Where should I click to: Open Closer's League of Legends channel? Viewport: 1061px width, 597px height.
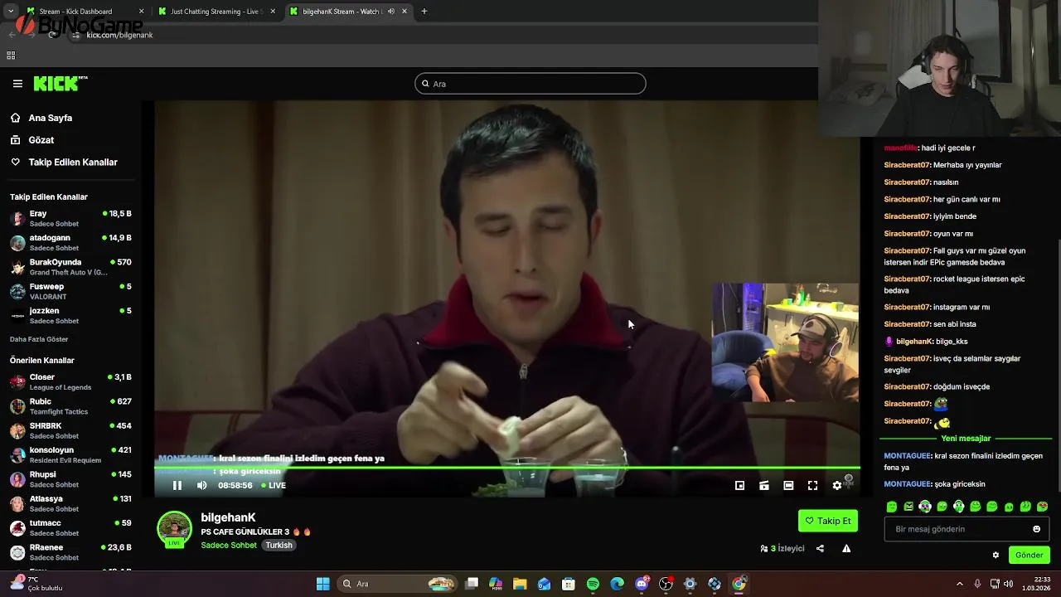(70, 381)
